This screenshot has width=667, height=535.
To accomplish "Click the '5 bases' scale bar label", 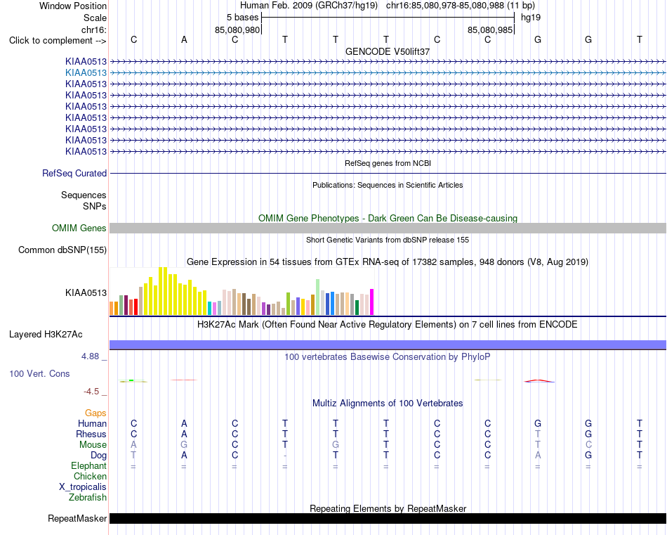I will click(242, 18).
